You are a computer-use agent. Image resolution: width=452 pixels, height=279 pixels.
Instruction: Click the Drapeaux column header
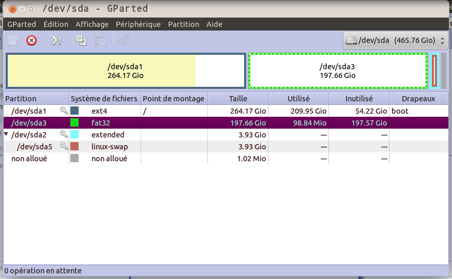(x=418, y=99)
